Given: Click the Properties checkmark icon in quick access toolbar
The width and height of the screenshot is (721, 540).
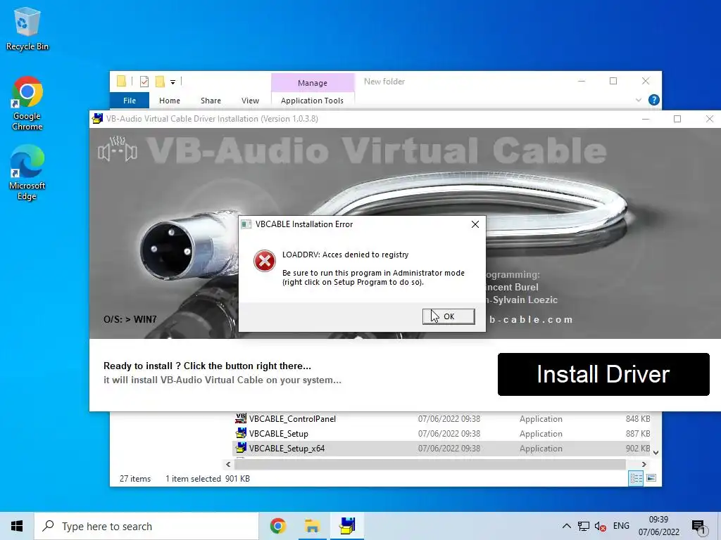Looking at the screenshot, I should pos(144,82).
